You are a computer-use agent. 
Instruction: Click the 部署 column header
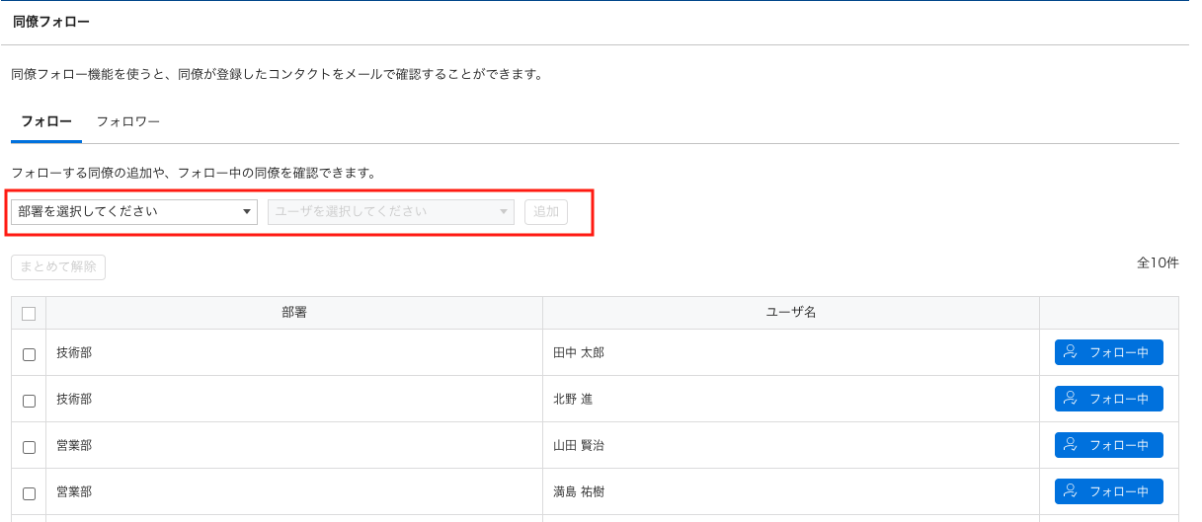[294, 313]
